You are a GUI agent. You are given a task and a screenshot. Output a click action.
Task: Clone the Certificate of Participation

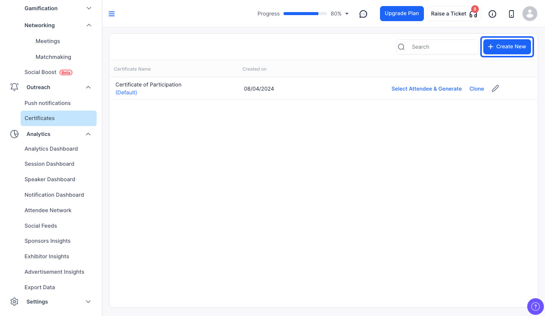pyautogui.click(x=476, y=89)
